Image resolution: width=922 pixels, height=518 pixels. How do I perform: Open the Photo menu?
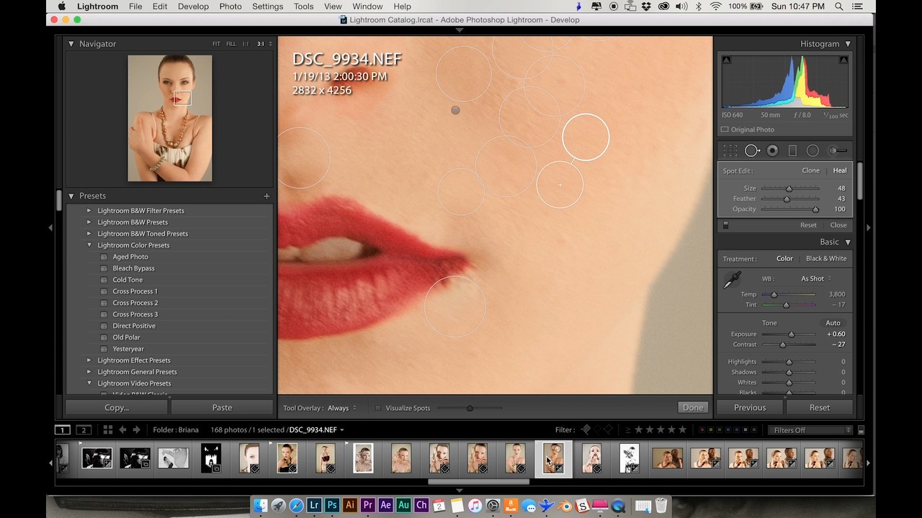click(230, 6)
